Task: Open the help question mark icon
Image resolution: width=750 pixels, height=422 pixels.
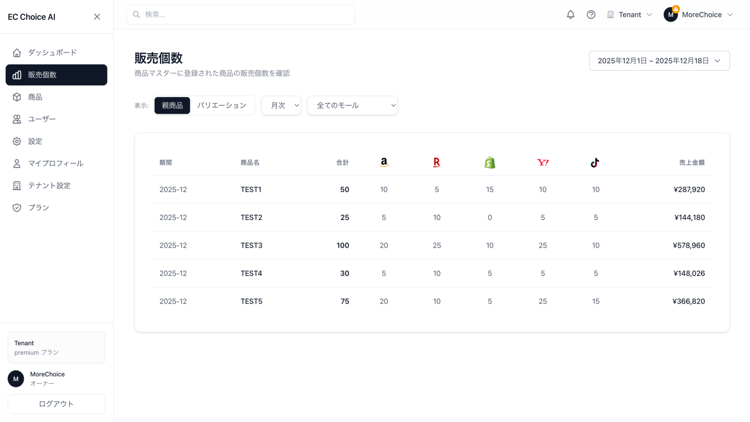Action: click(x=591, y=15)
